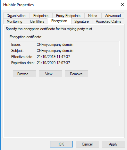Close the Hubble Properties window
This screenshot has width=127, height=150.
point(123,4)
